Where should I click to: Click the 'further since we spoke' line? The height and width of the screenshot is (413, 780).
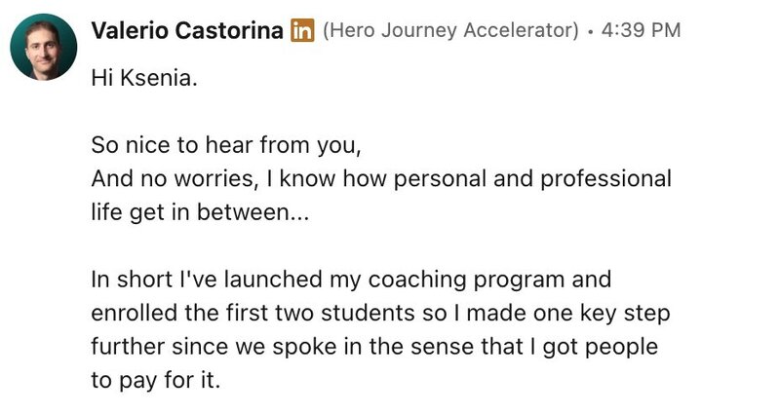374,347
